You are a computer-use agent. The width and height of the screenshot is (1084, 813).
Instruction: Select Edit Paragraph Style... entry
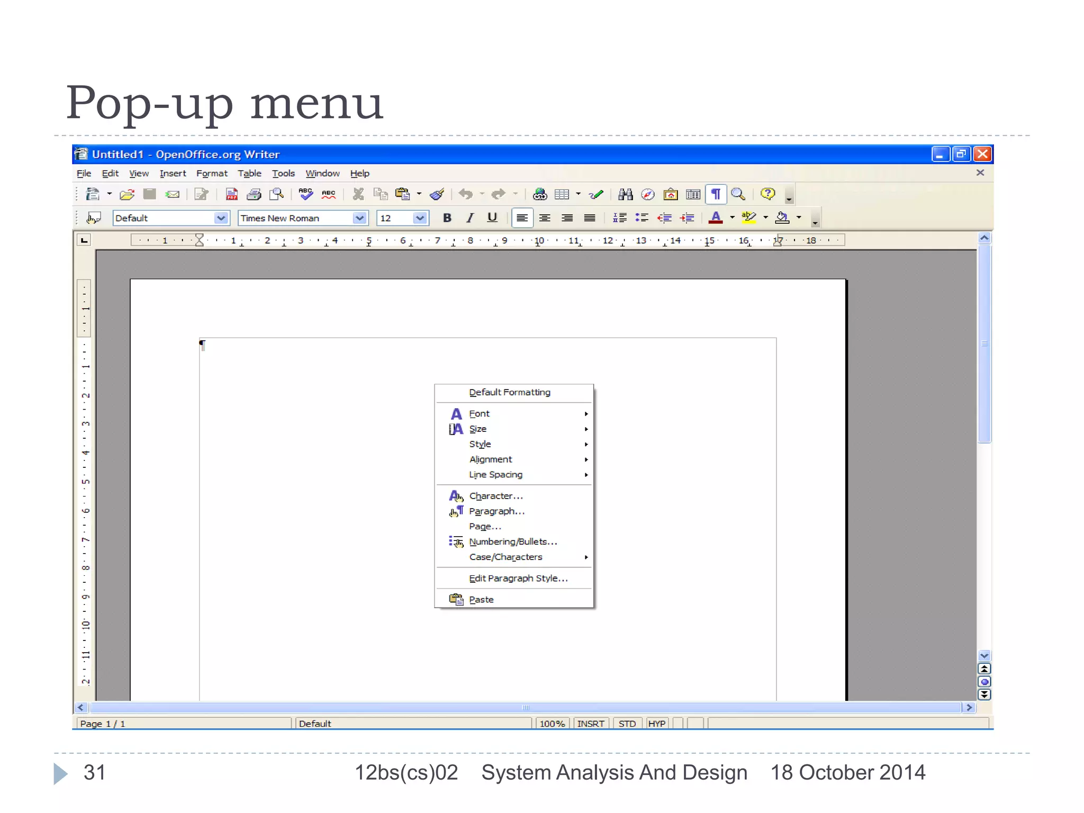(514, 579)
